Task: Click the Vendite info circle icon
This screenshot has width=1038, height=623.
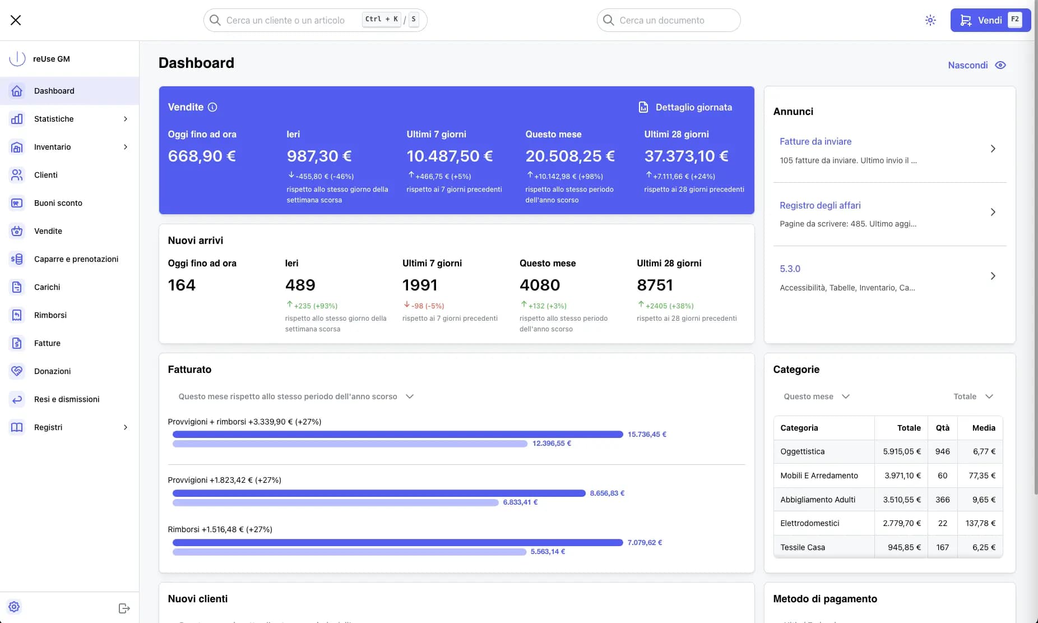Action: click(212, 107)
